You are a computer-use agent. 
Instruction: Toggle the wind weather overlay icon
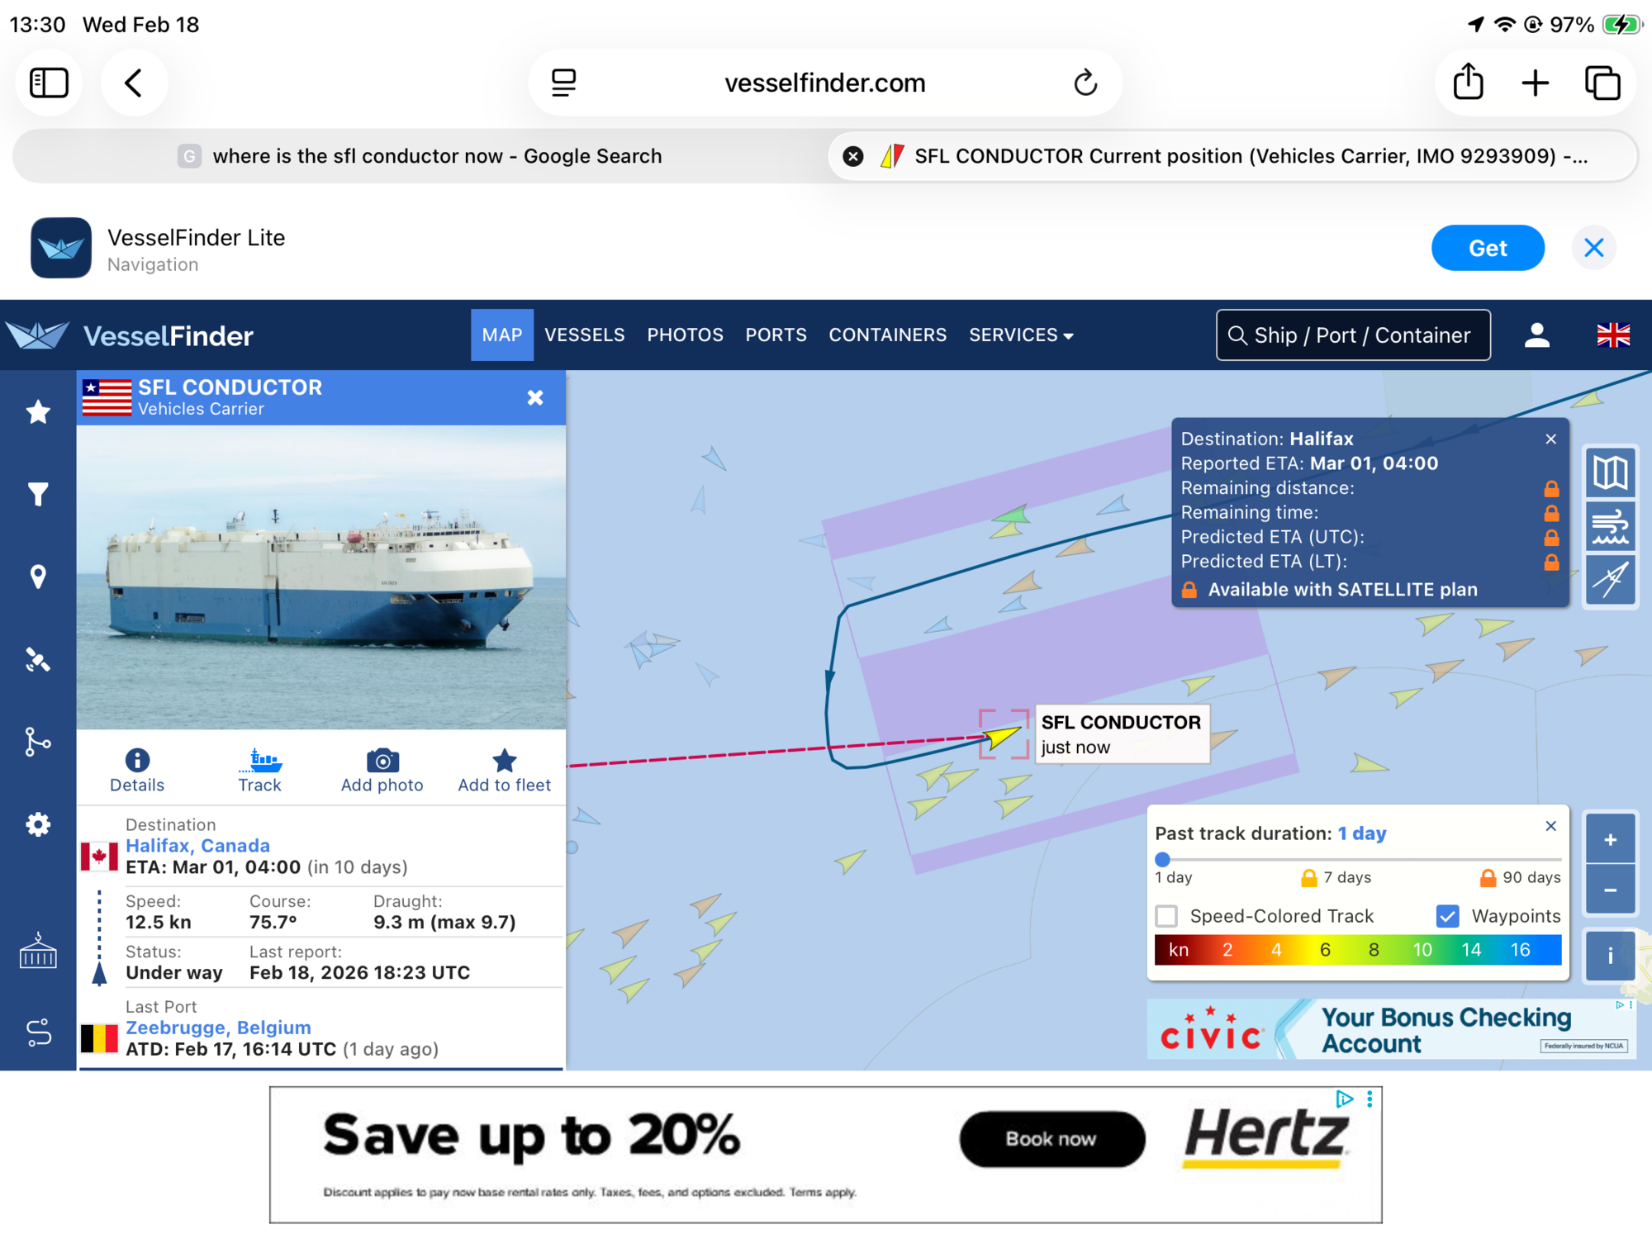tap(1610, 526)
